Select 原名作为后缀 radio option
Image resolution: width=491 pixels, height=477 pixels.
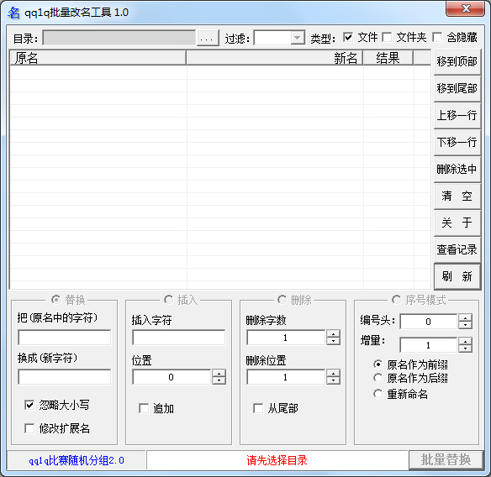point(378,378)
